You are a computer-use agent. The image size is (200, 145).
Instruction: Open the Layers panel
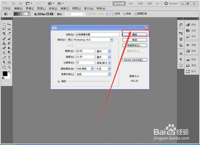[191, 60]
